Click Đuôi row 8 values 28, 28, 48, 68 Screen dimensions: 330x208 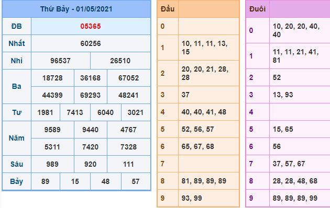[x=295, y=181]
